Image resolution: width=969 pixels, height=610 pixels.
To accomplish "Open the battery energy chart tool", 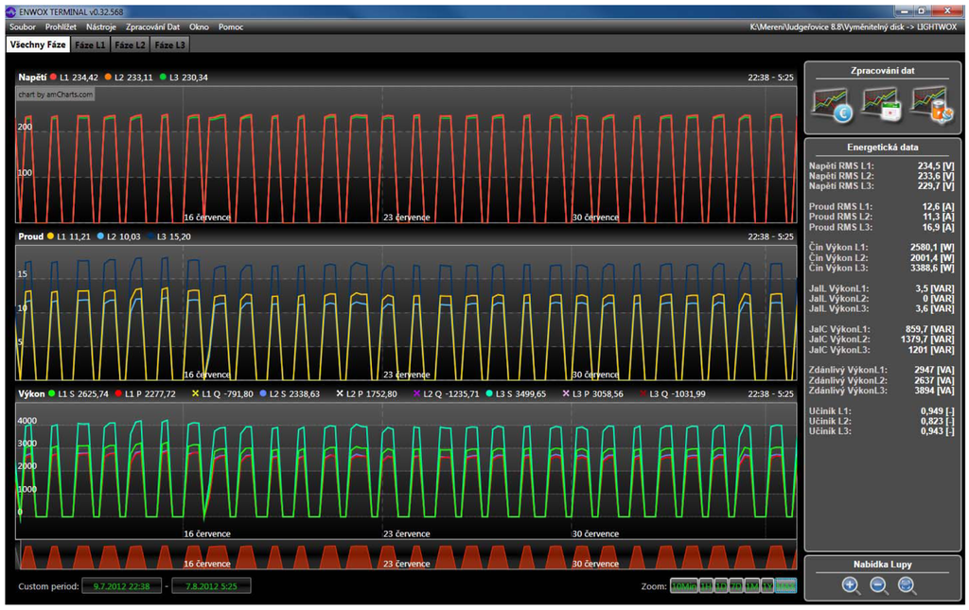I will pyautogui.click(x=929, y=104).
